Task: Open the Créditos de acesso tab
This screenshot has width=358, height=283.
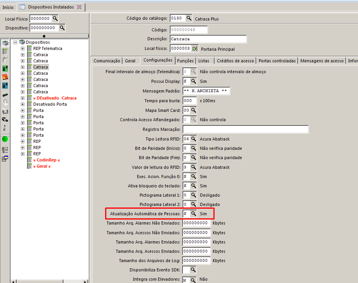Action: point(235,61)
